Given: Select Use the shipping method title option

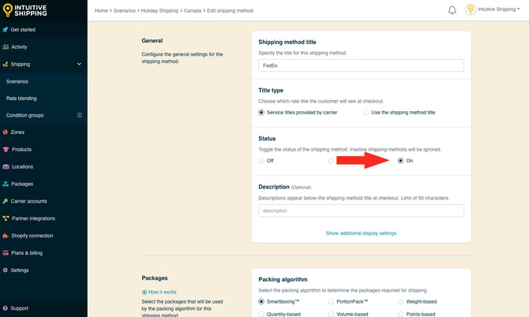Looking at the screenshot, I should pyautogui.click(x=366, y=113).
